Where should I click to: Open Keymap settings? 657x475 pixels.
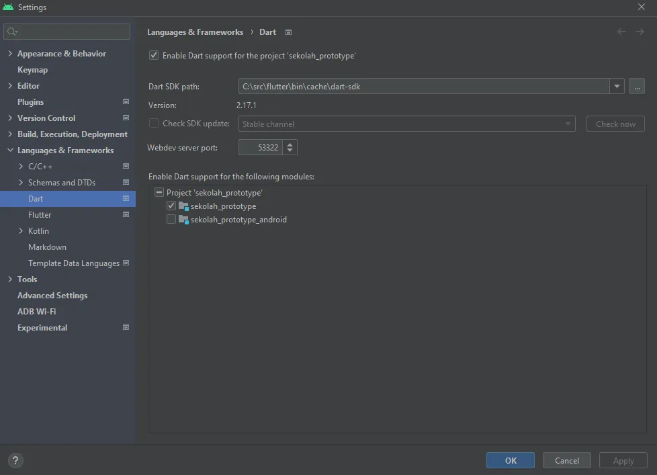click(x=33, y=69)
